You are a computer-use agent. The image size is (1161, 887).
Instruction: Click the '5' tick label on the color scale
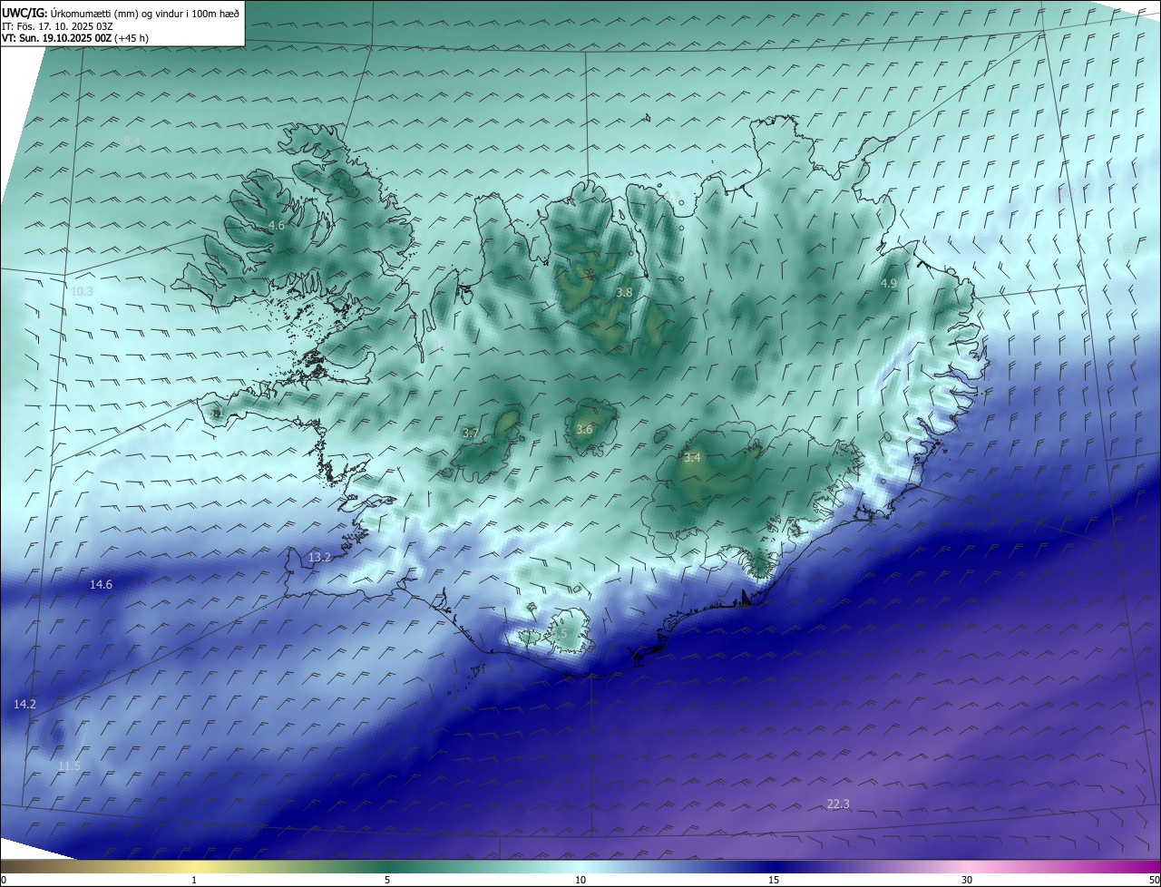click(x=387, y=880)
